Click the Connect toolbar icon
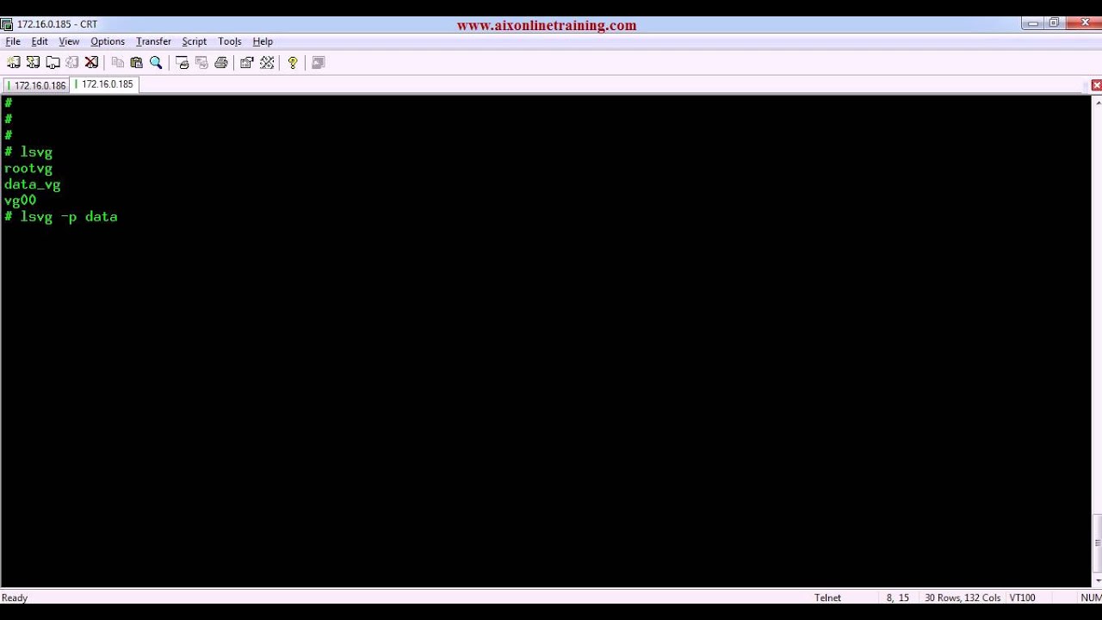The width and height of the screenshot is (1102, 620). point(14,63)
